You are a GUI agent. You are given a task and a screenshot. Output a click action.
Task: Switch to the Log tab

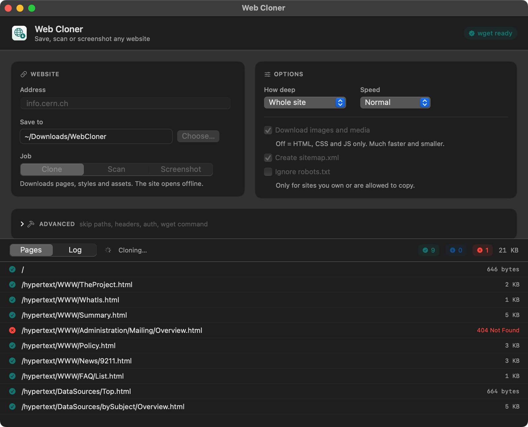point(75,250)
